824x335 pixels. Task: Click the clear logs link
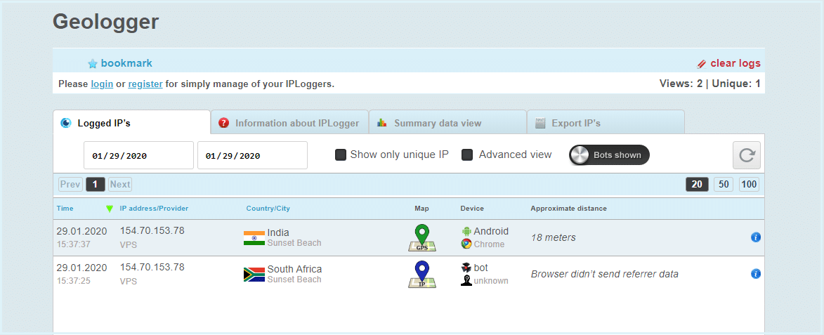point(728,63)
